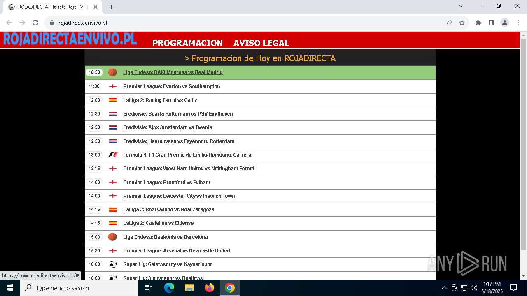Click the Windows taskbar search box

tap(79, 288)
